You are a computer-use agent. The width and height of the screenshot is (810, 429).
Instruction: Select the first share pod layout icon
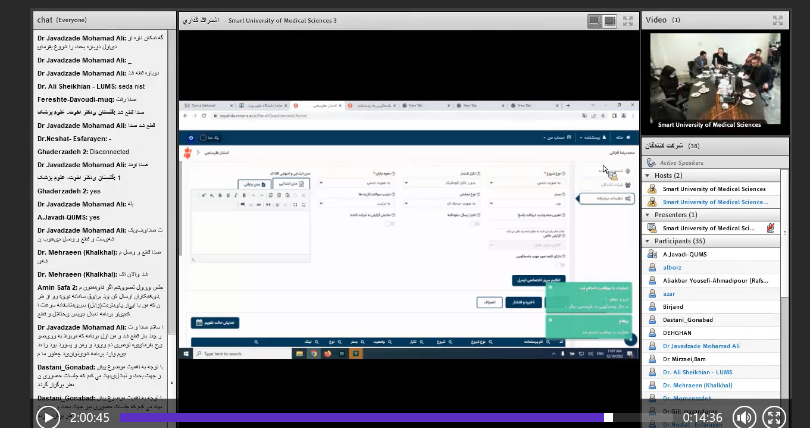pyautogui.click(x=595, y=21)
